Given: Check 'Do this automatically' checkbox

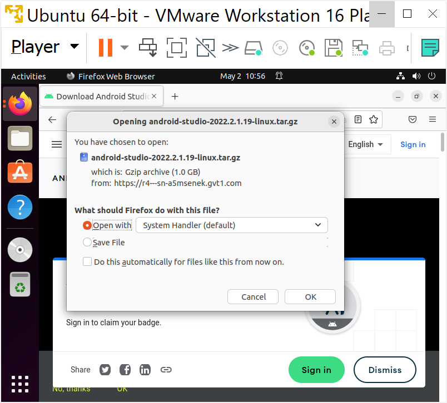Looking at the screenshot, I should pos(87,262).
